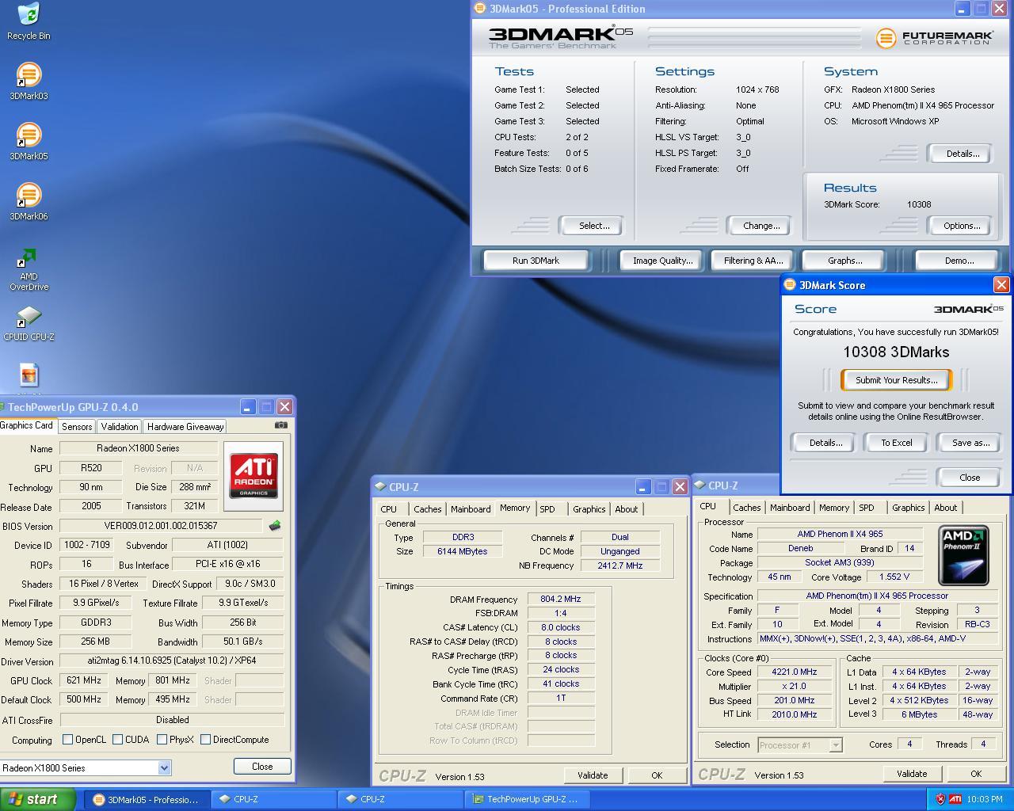This screenshot has width=1014, height=811.
Task: Toggle the PhysX checkbox in GPU-Z
Action: [x=162, y=740]
